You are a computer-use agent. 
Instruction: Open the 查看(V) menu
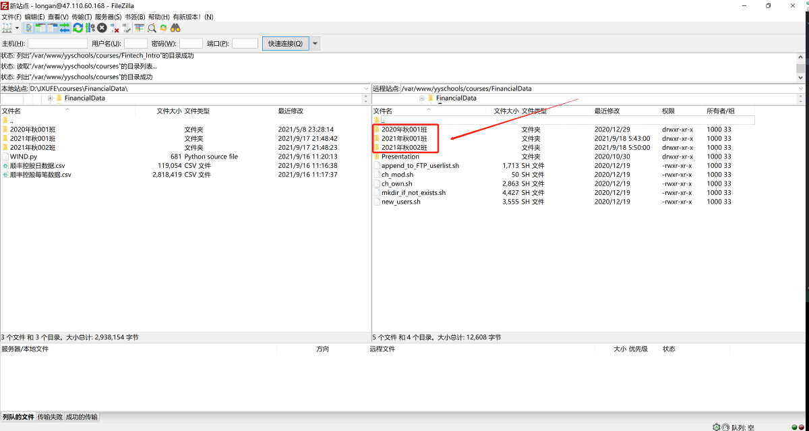59,16
